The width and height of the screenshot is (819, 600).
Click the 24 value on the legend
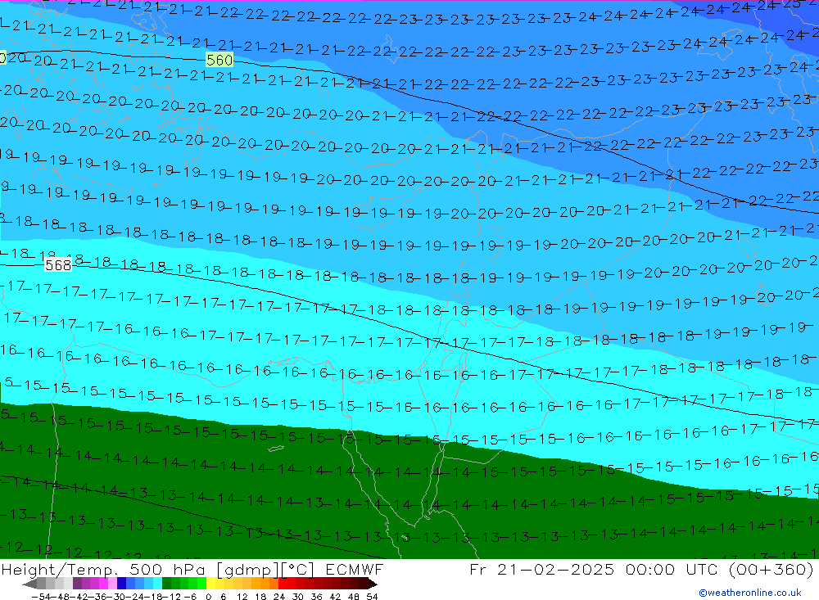pos(279,597)
